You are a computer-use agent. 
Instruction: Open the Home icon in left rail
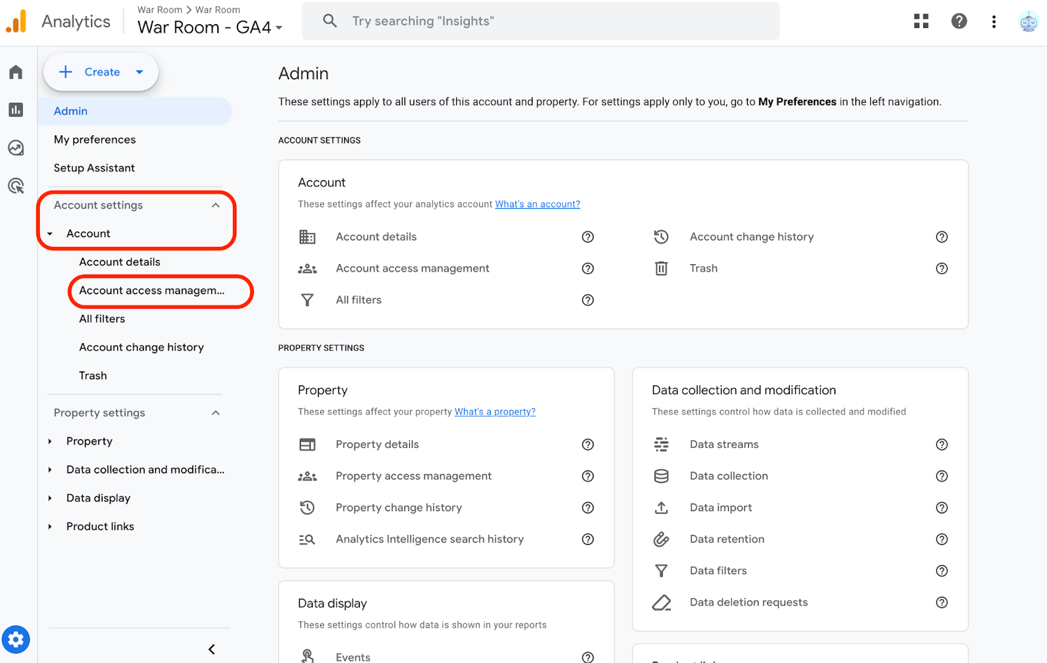tap(16, 72)
